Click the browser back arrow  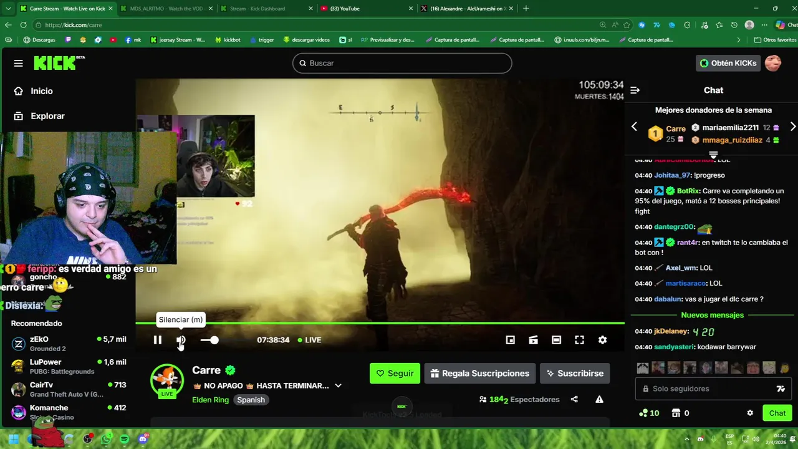[x=8, y=25]
